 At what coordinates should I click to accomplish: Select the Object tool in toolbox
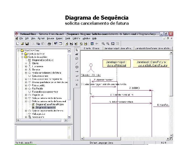click(x=77, y=67)
